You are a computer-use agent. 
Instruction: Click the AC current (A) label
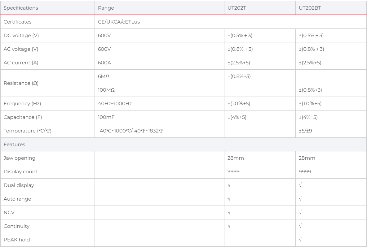point(21,63)
